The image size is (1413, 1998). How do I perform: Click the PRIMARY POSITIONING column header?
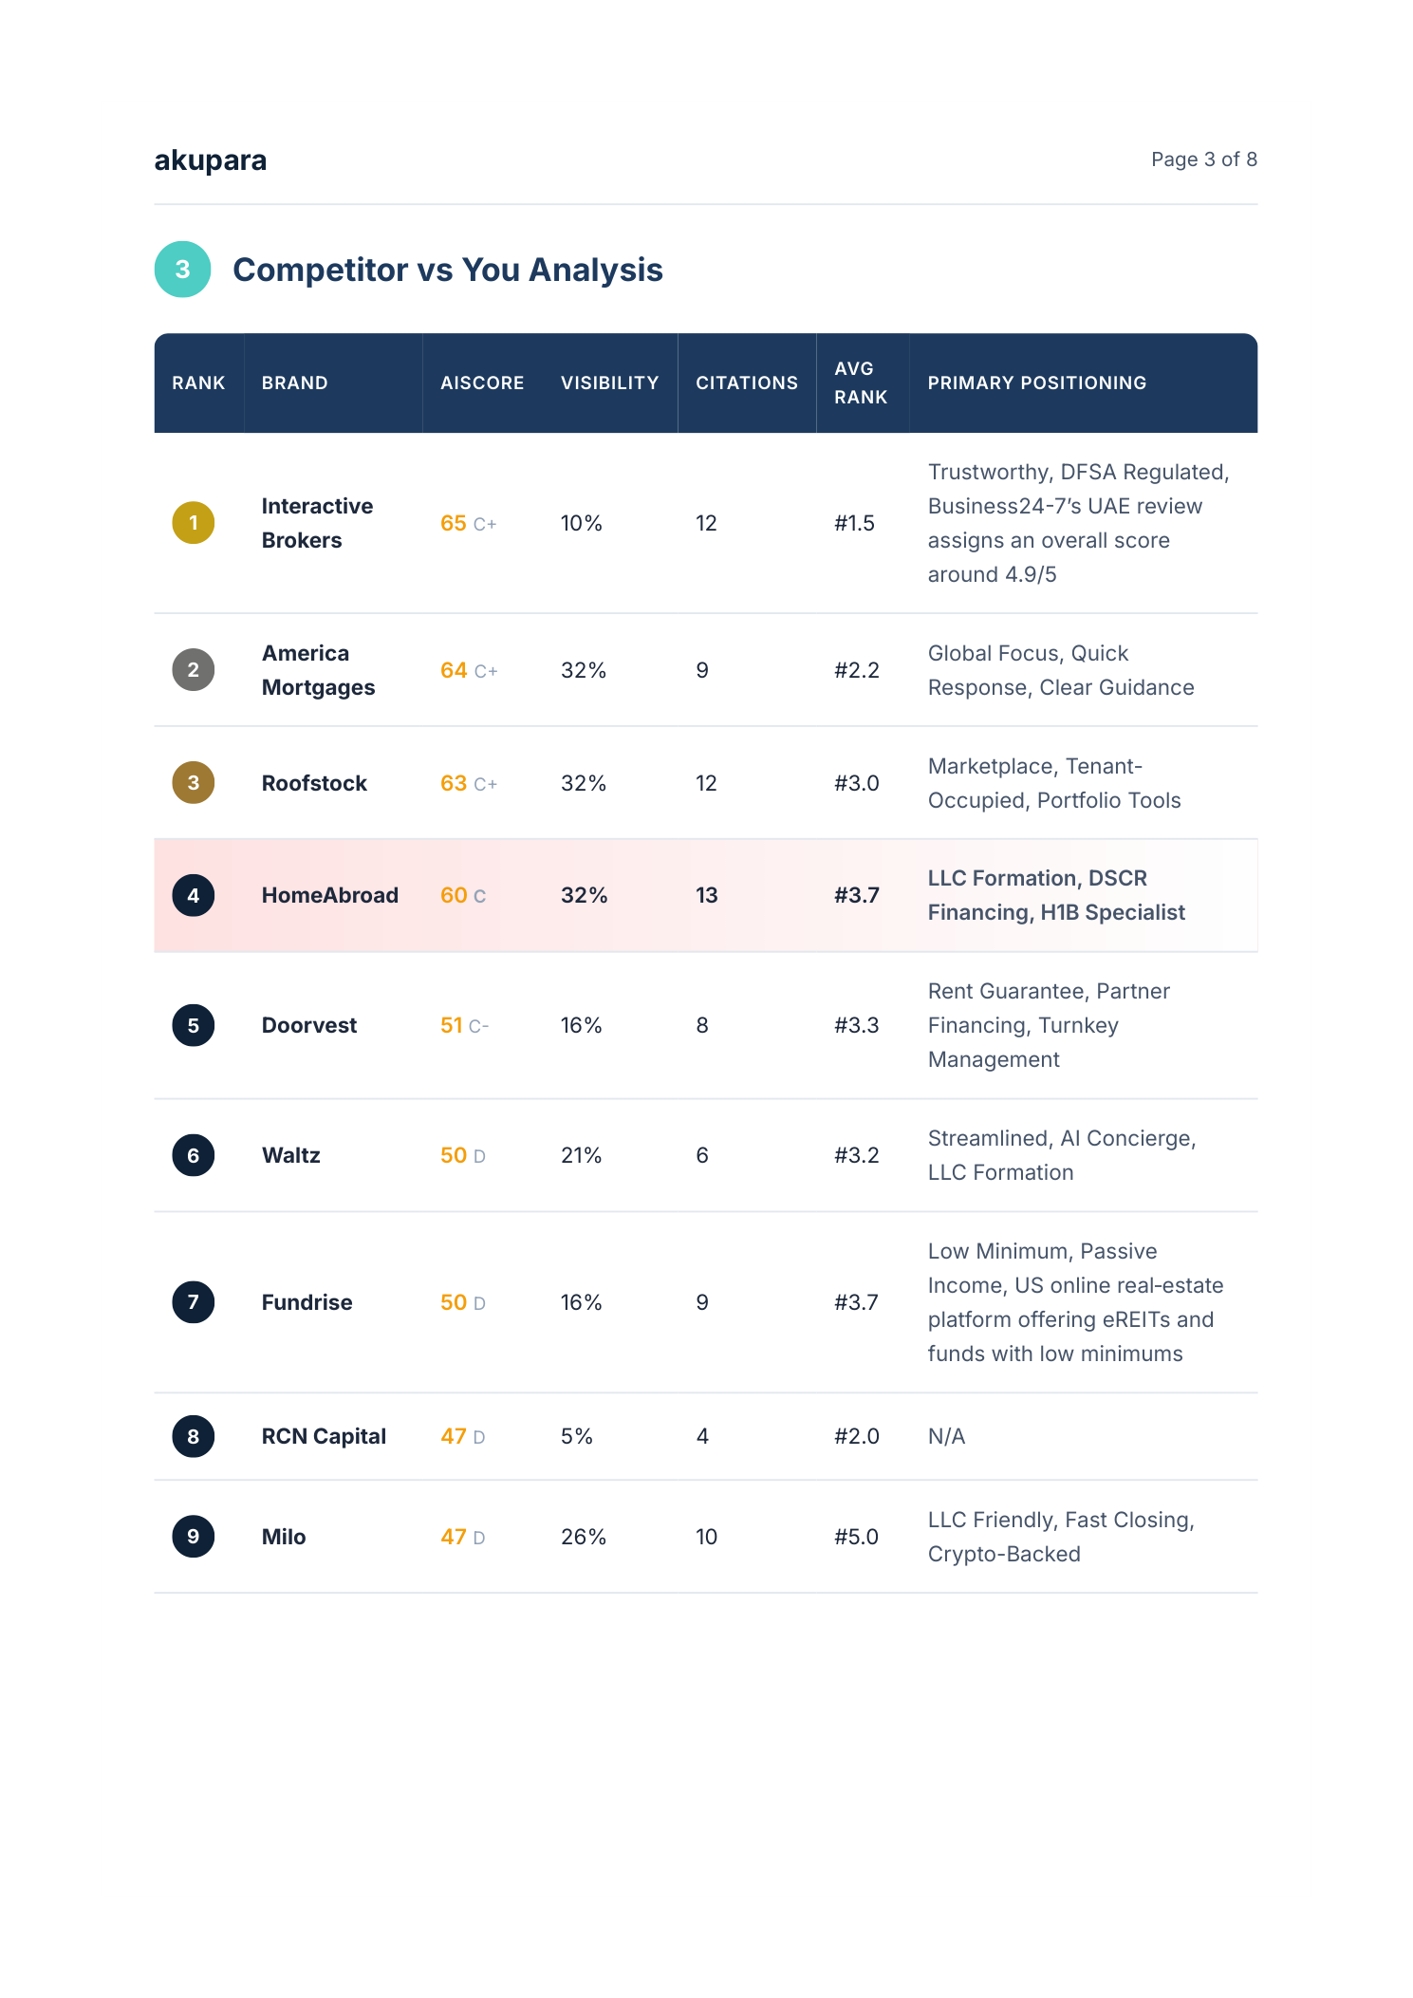click(1036, 383)
